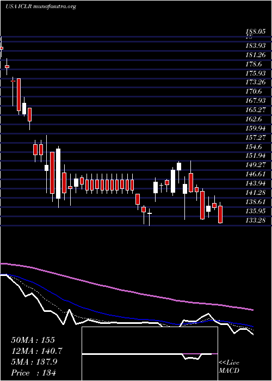Select the 157.27 price axis label

[x=256, y=137]
